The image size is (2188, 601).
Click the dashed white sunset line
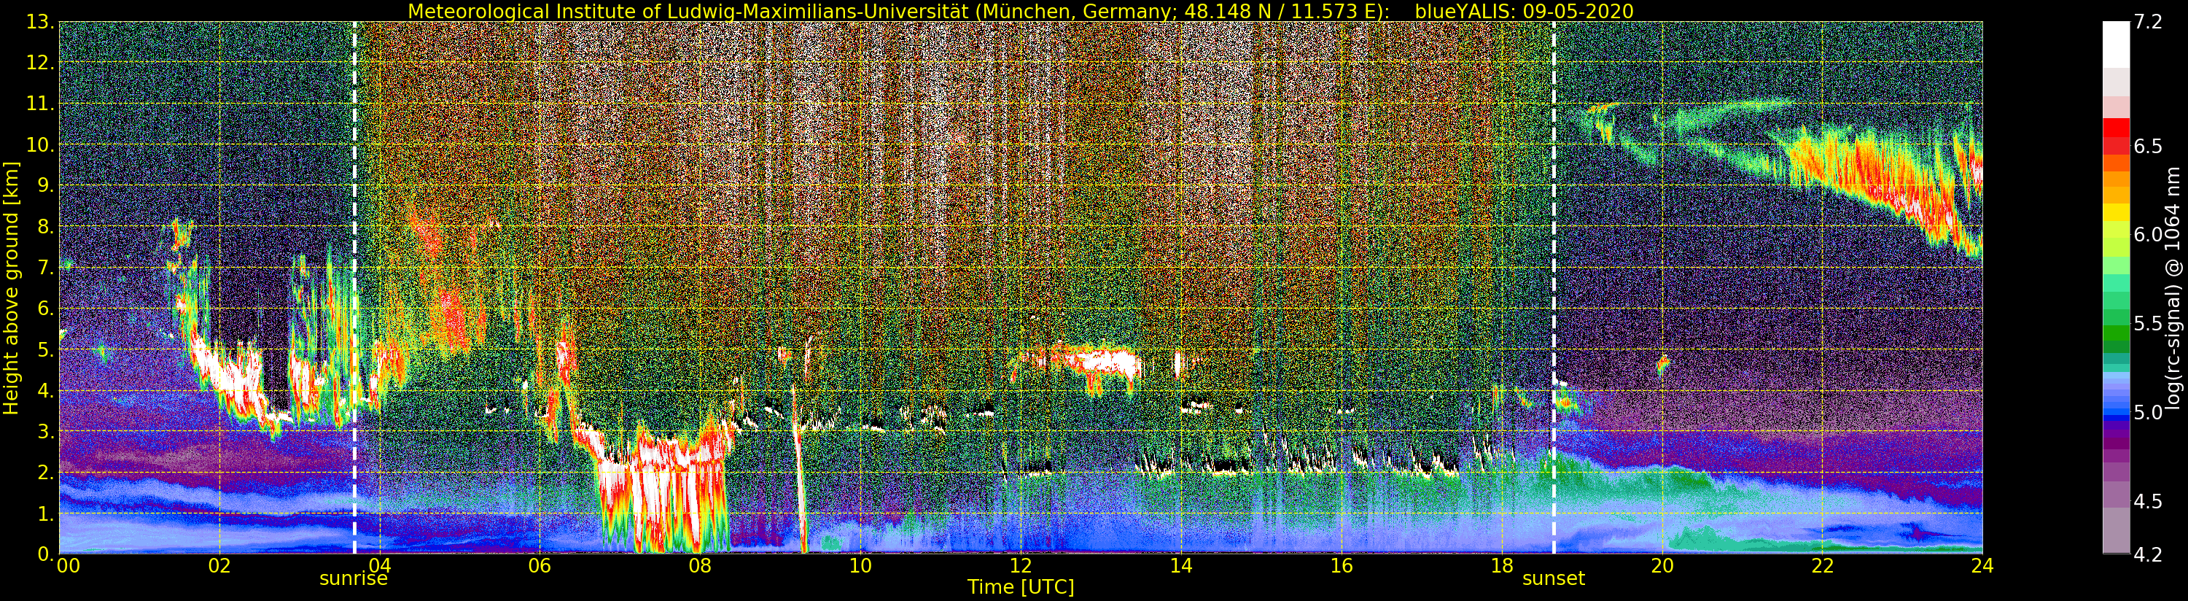point(1554,287)
